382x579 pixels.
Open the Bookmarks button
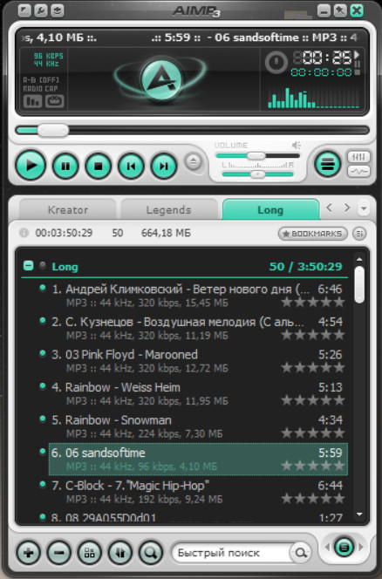point(312,234)
